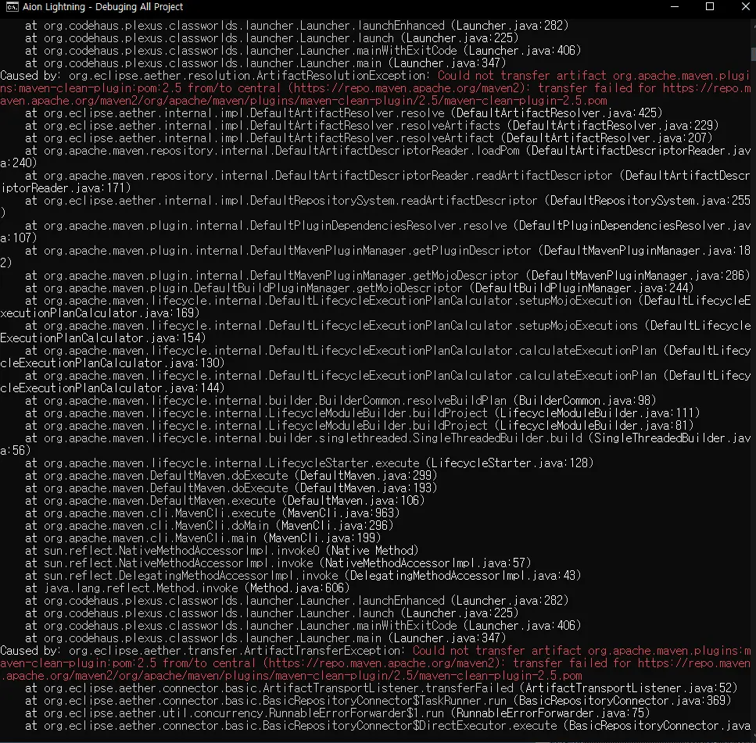
Task: Click the wrapped text 'cleExecutionPlanCalculator.java:130)'
Action: [x=113, y=363]
